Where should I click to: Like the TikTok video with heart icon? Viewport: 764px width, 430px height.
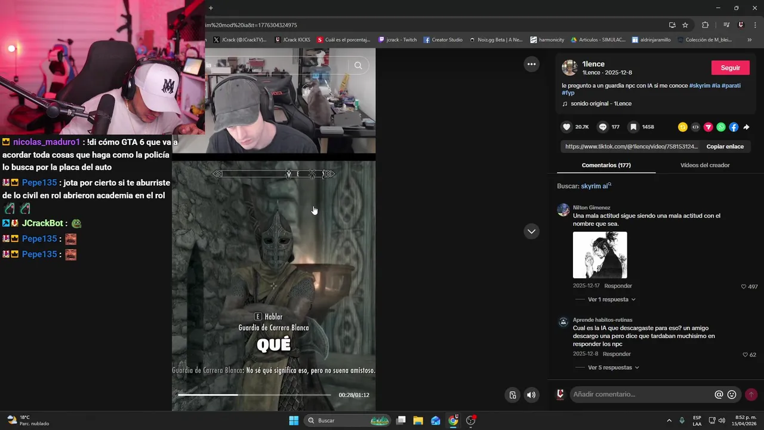[566, 127]
